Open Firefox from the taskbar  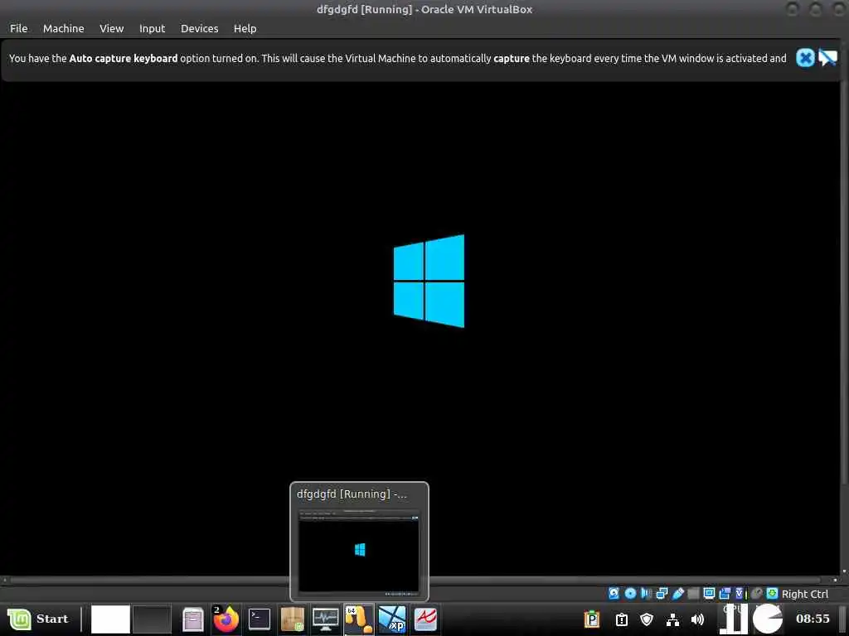226,619
